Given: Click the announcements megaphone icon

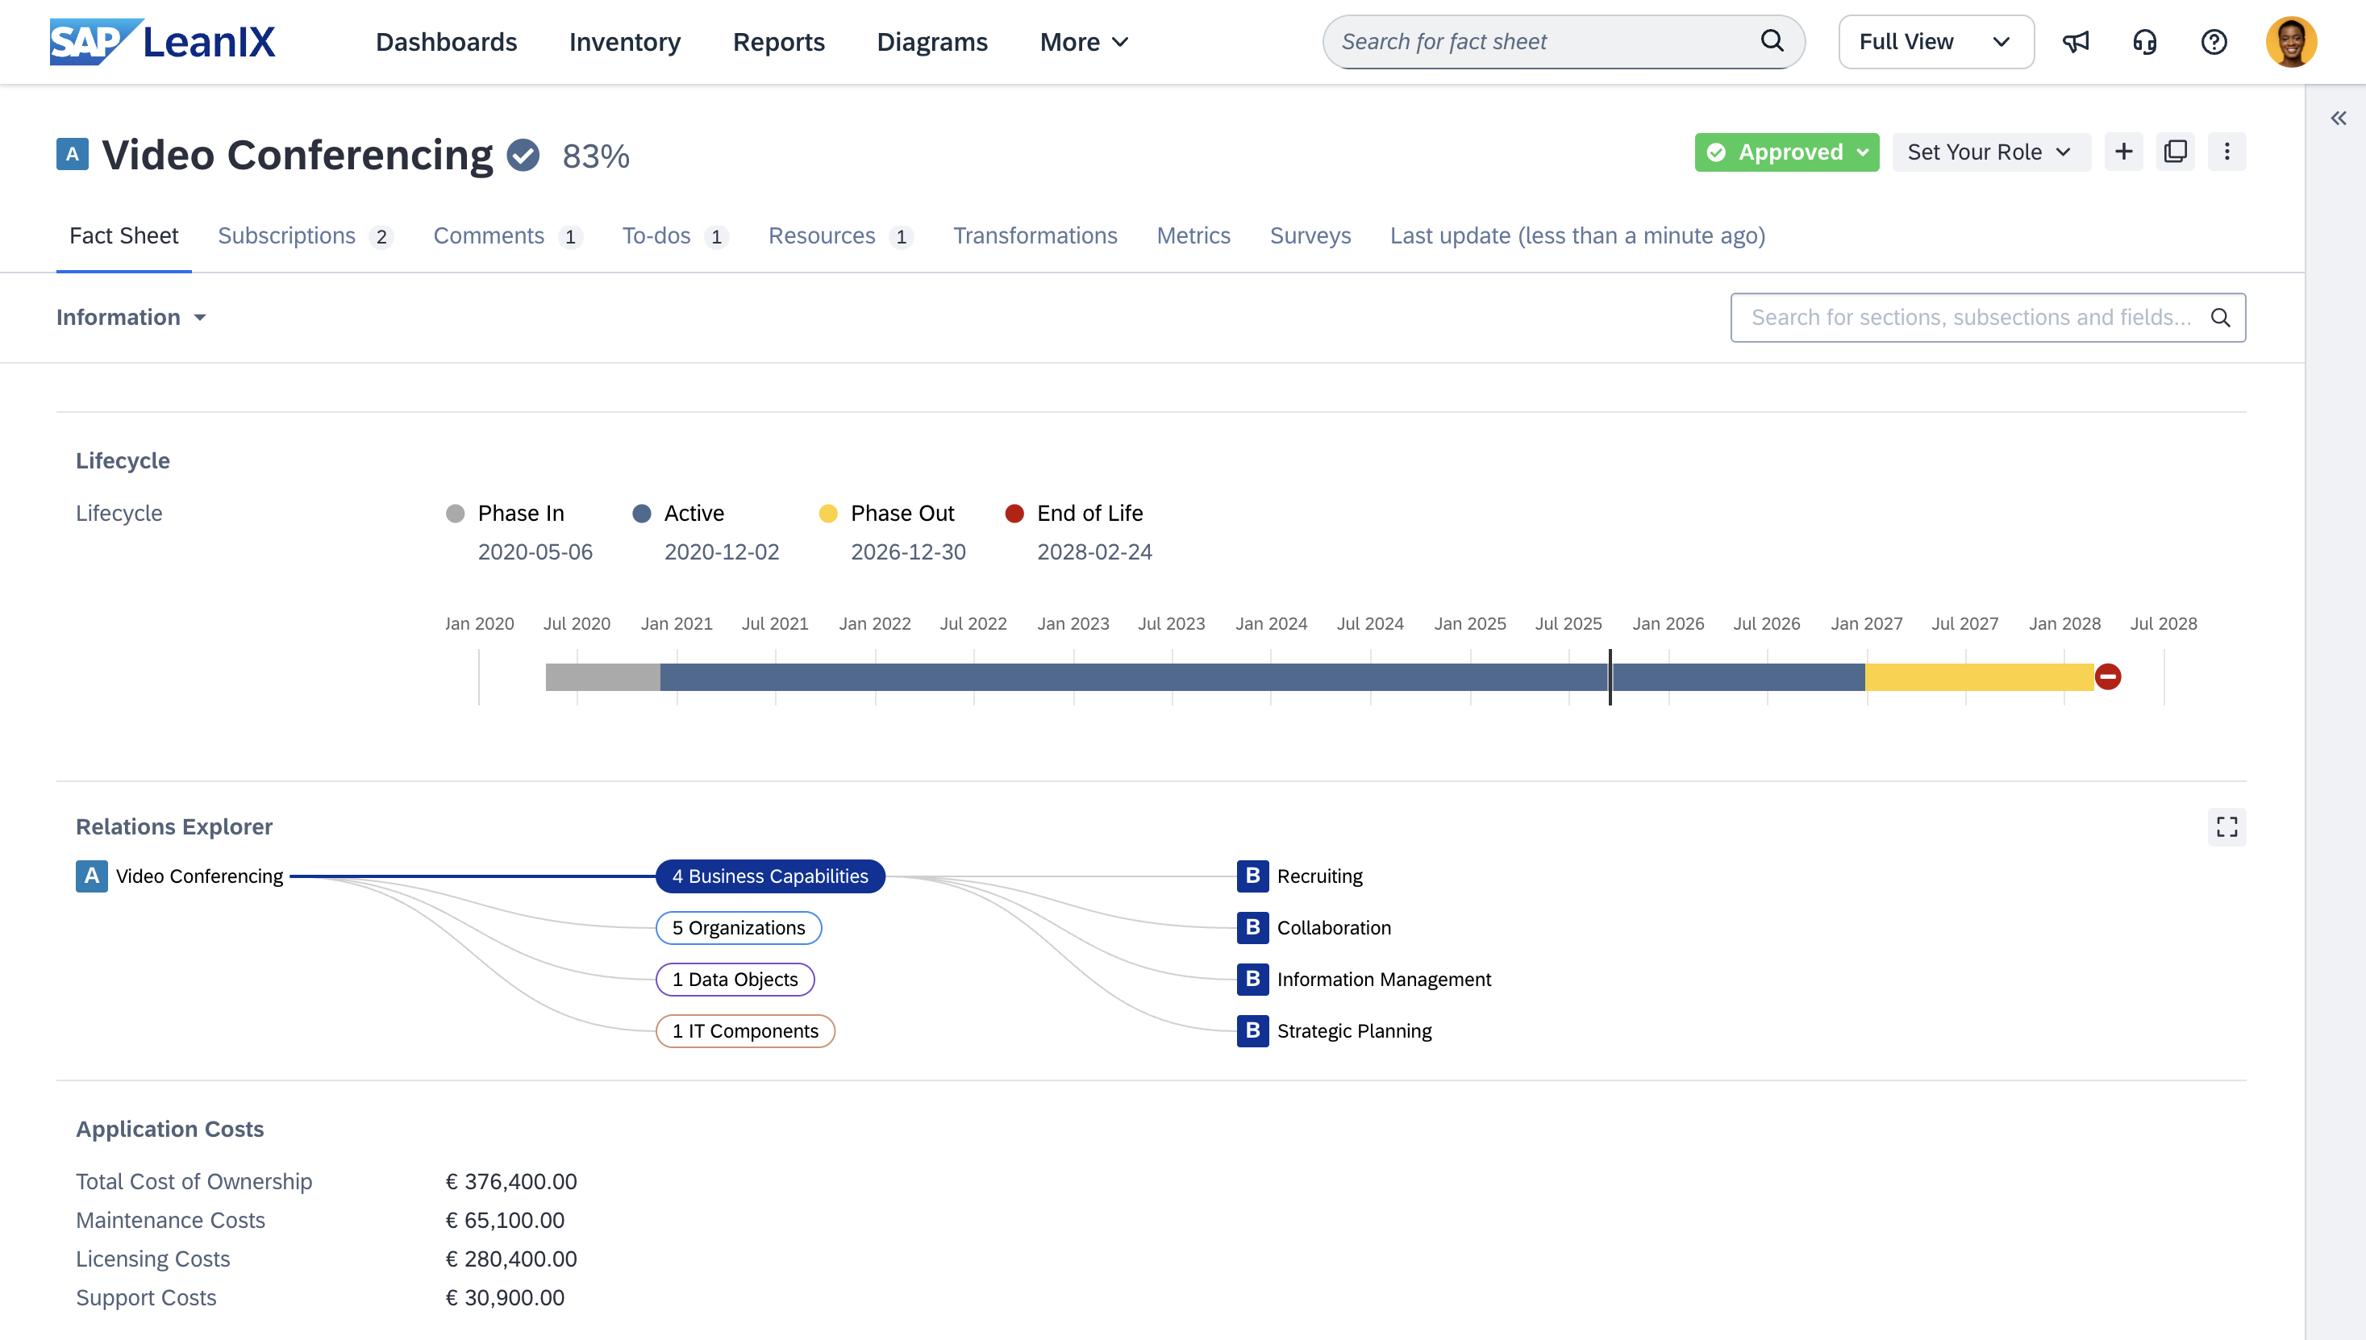Looking at the screenshot, I should coord(2075,41).
